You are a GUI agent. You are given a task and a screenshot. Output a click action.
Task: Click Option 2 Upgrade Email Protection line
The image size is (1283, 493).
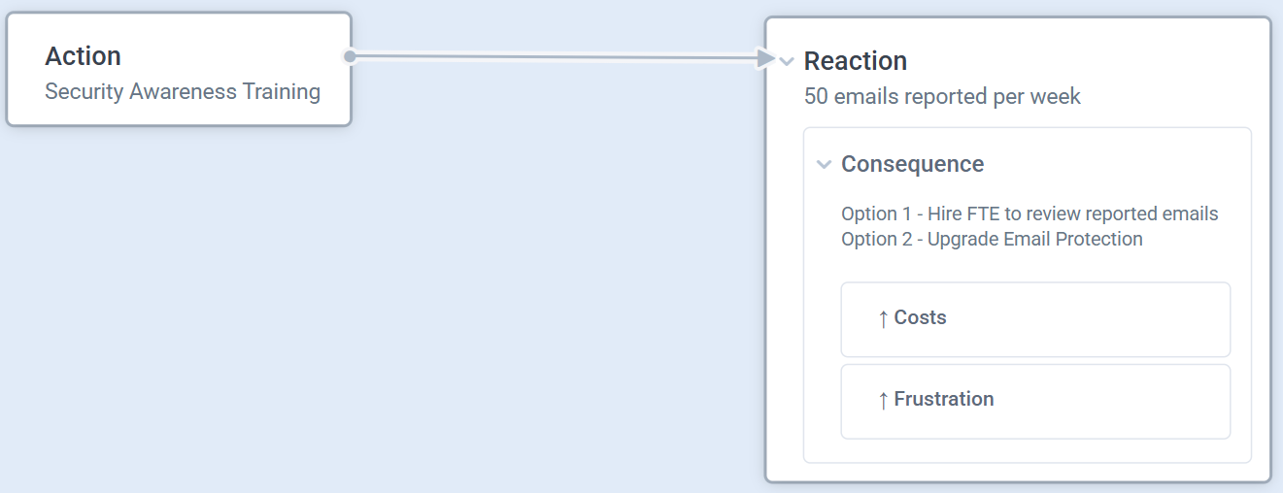click(992, 239)
